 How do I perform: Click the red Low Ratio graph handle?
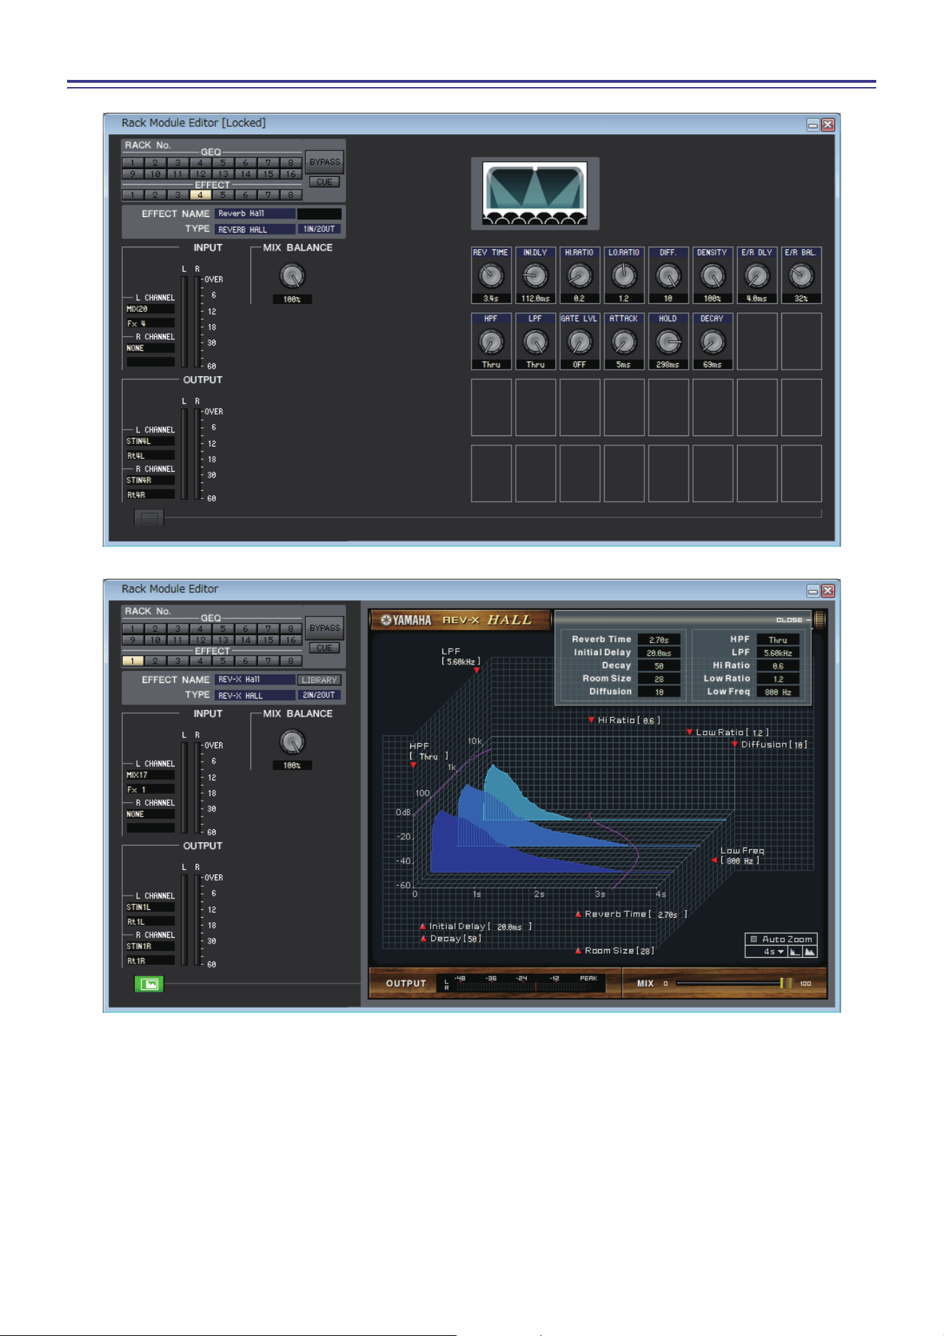690,732
